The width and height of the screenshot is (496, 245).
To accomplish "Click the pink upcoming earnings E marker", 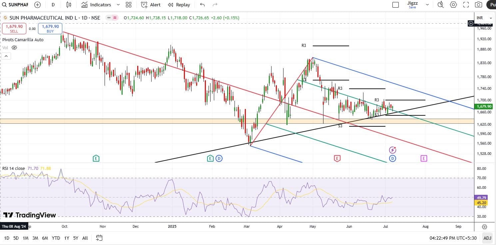I will (x=424, y=158).
